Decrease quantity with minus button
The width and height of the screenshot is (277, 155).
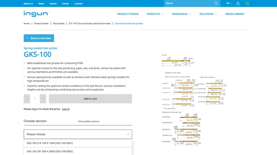pyautogui.click(x=27, y=99)
